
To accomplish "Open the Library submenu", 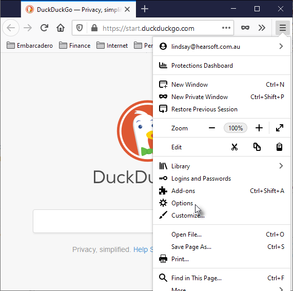I will click(222, 166).
